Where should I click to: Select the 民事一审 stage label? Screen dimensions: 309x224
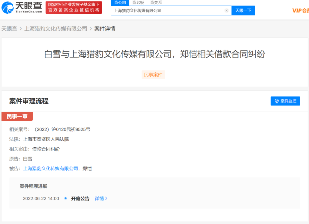tap(17, 116)
